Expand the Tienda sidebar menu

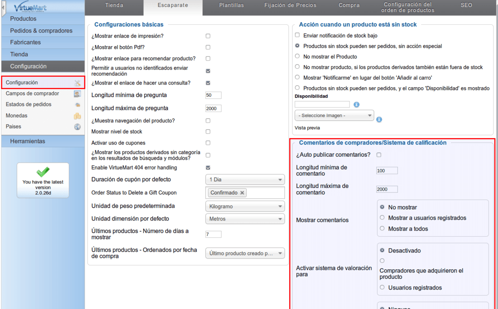pyautogui.click(x=43, y=55)
